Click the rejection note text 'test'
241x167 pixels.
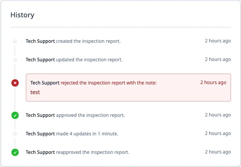tap(35, 92)
